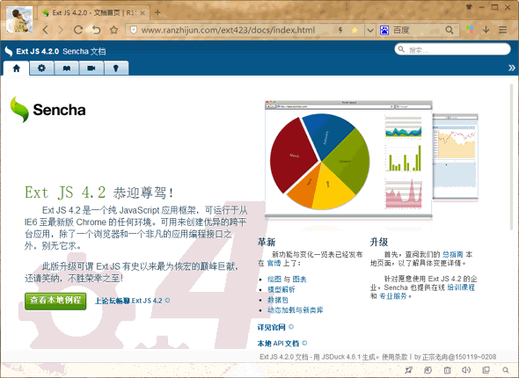Screen dimensions: 519x378
Task: Click the green 查看本地例程 button
Action: point(55,301)
